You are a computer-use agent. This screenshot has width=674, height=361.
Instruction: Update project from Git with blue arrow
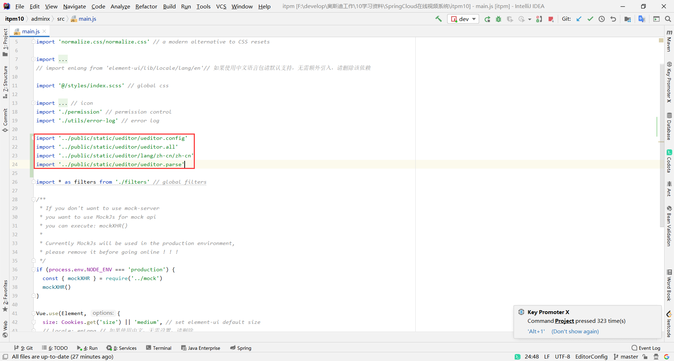coord(579,19)
